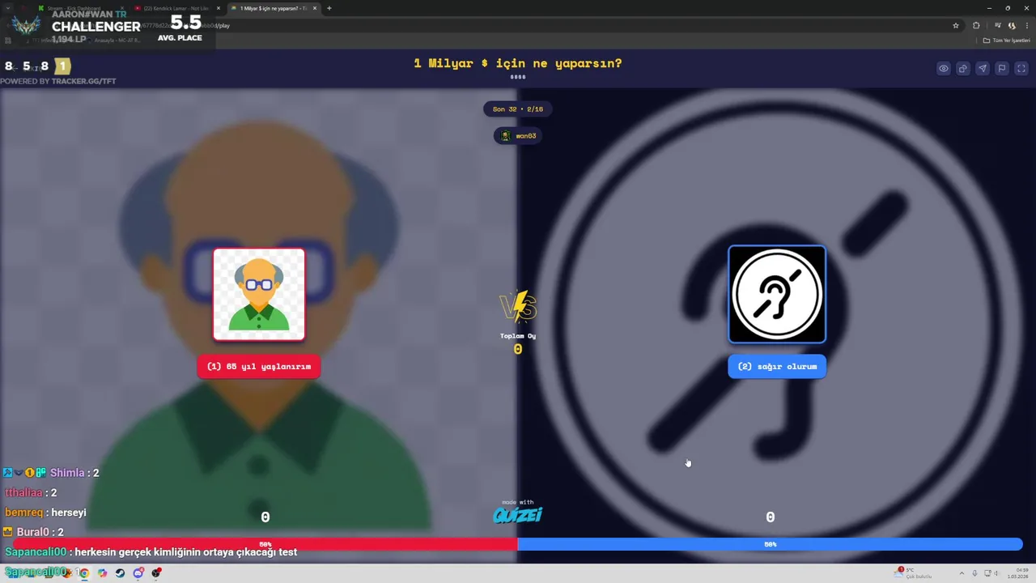Select the 1 Milyar $ için ne yaparsın browser tab

click(x=273, y=8)
